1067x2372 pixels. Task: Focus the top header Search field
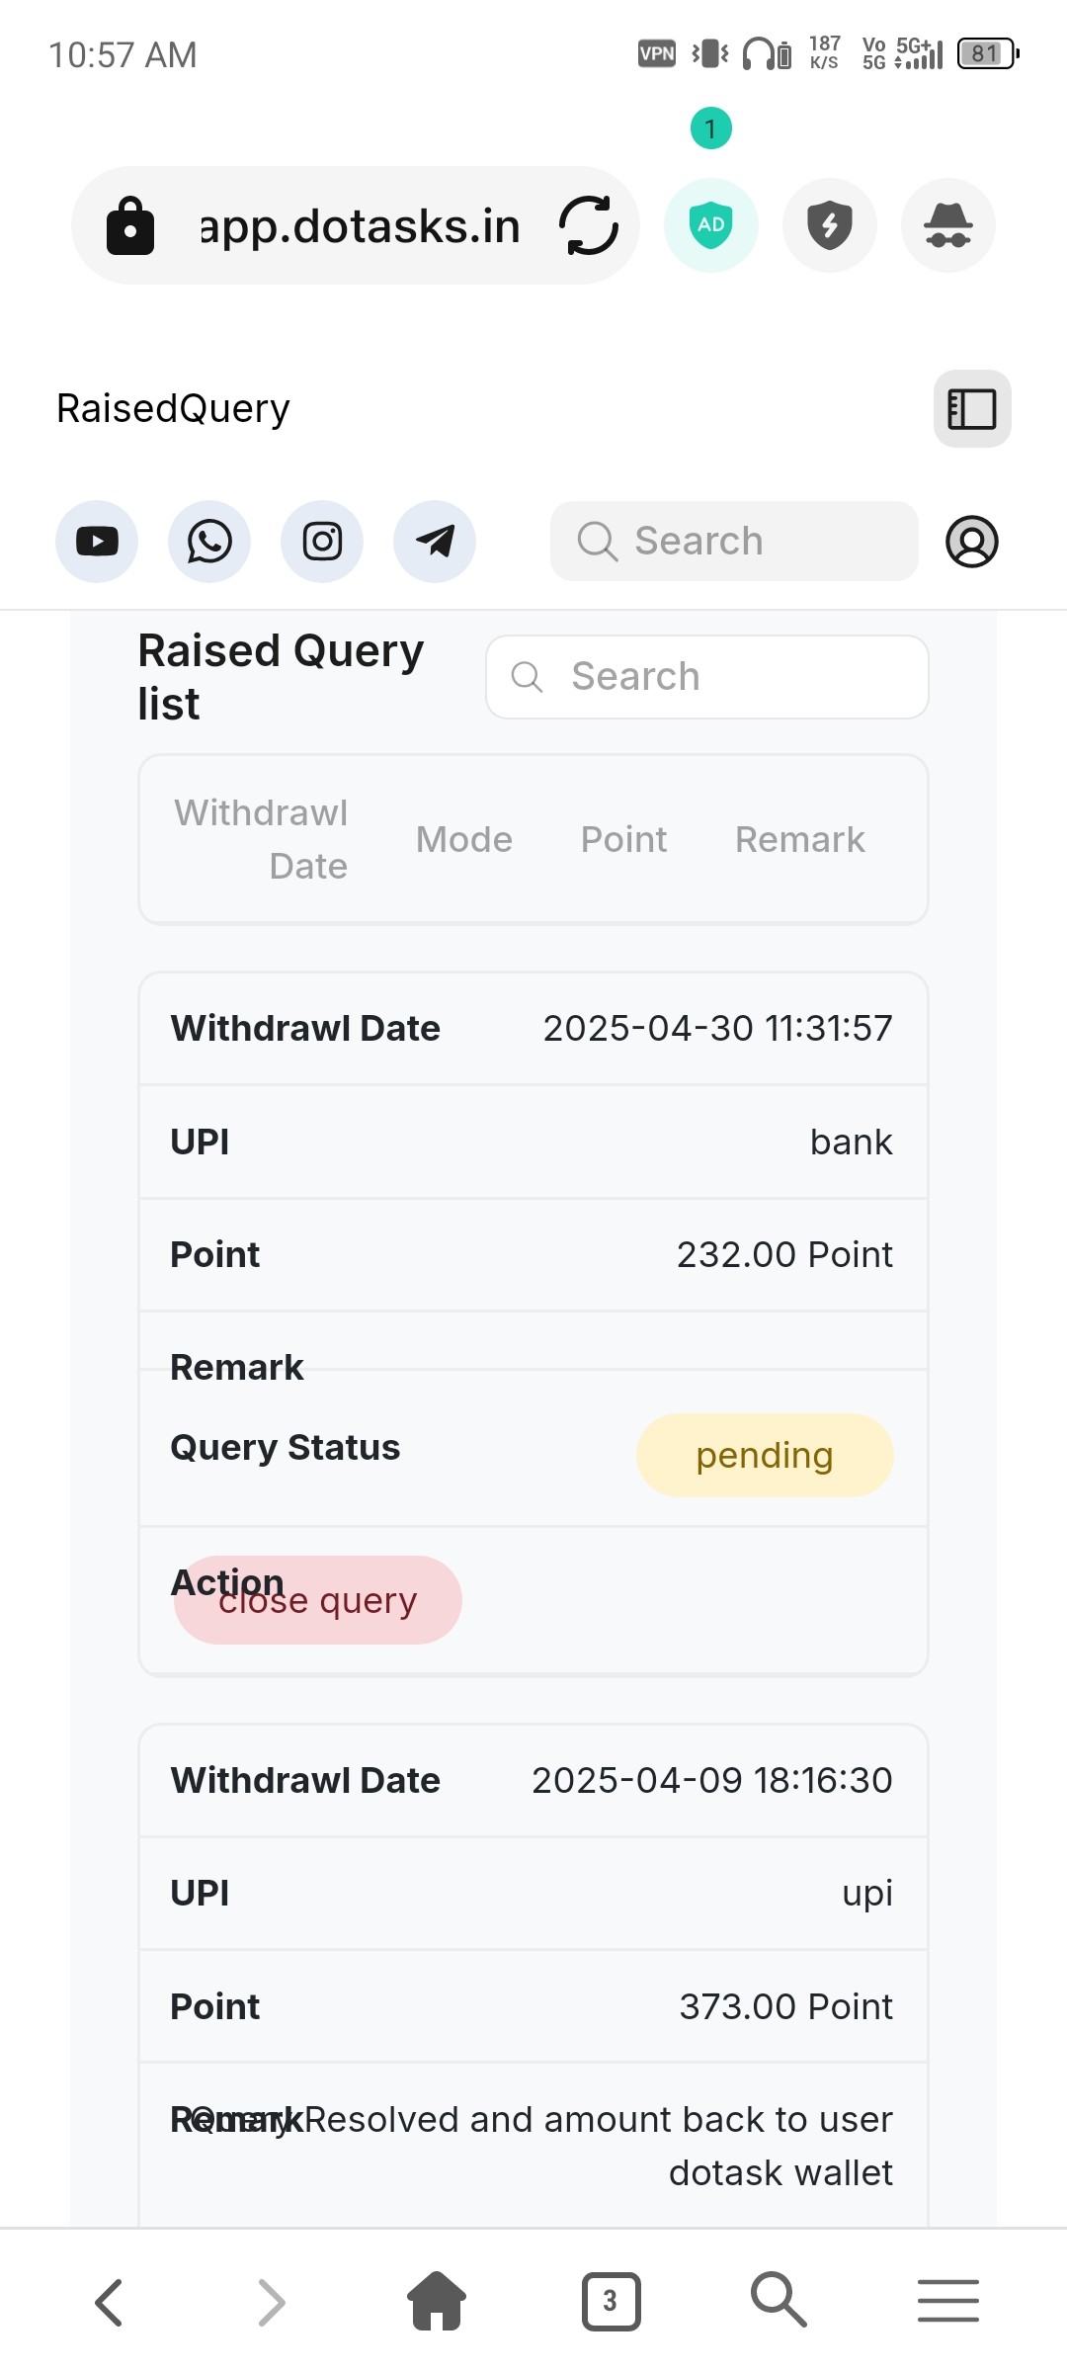pos(734,542)
